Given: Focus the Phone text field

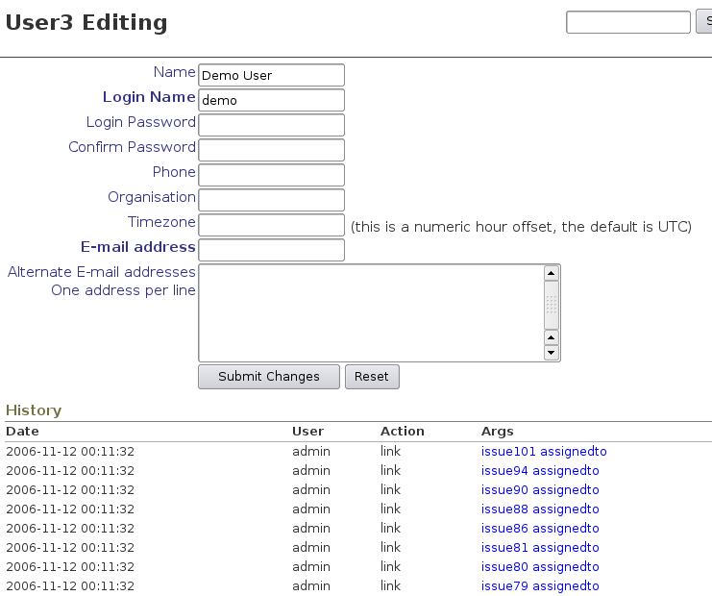Looking at the screenshot, I should coord(271,175).
